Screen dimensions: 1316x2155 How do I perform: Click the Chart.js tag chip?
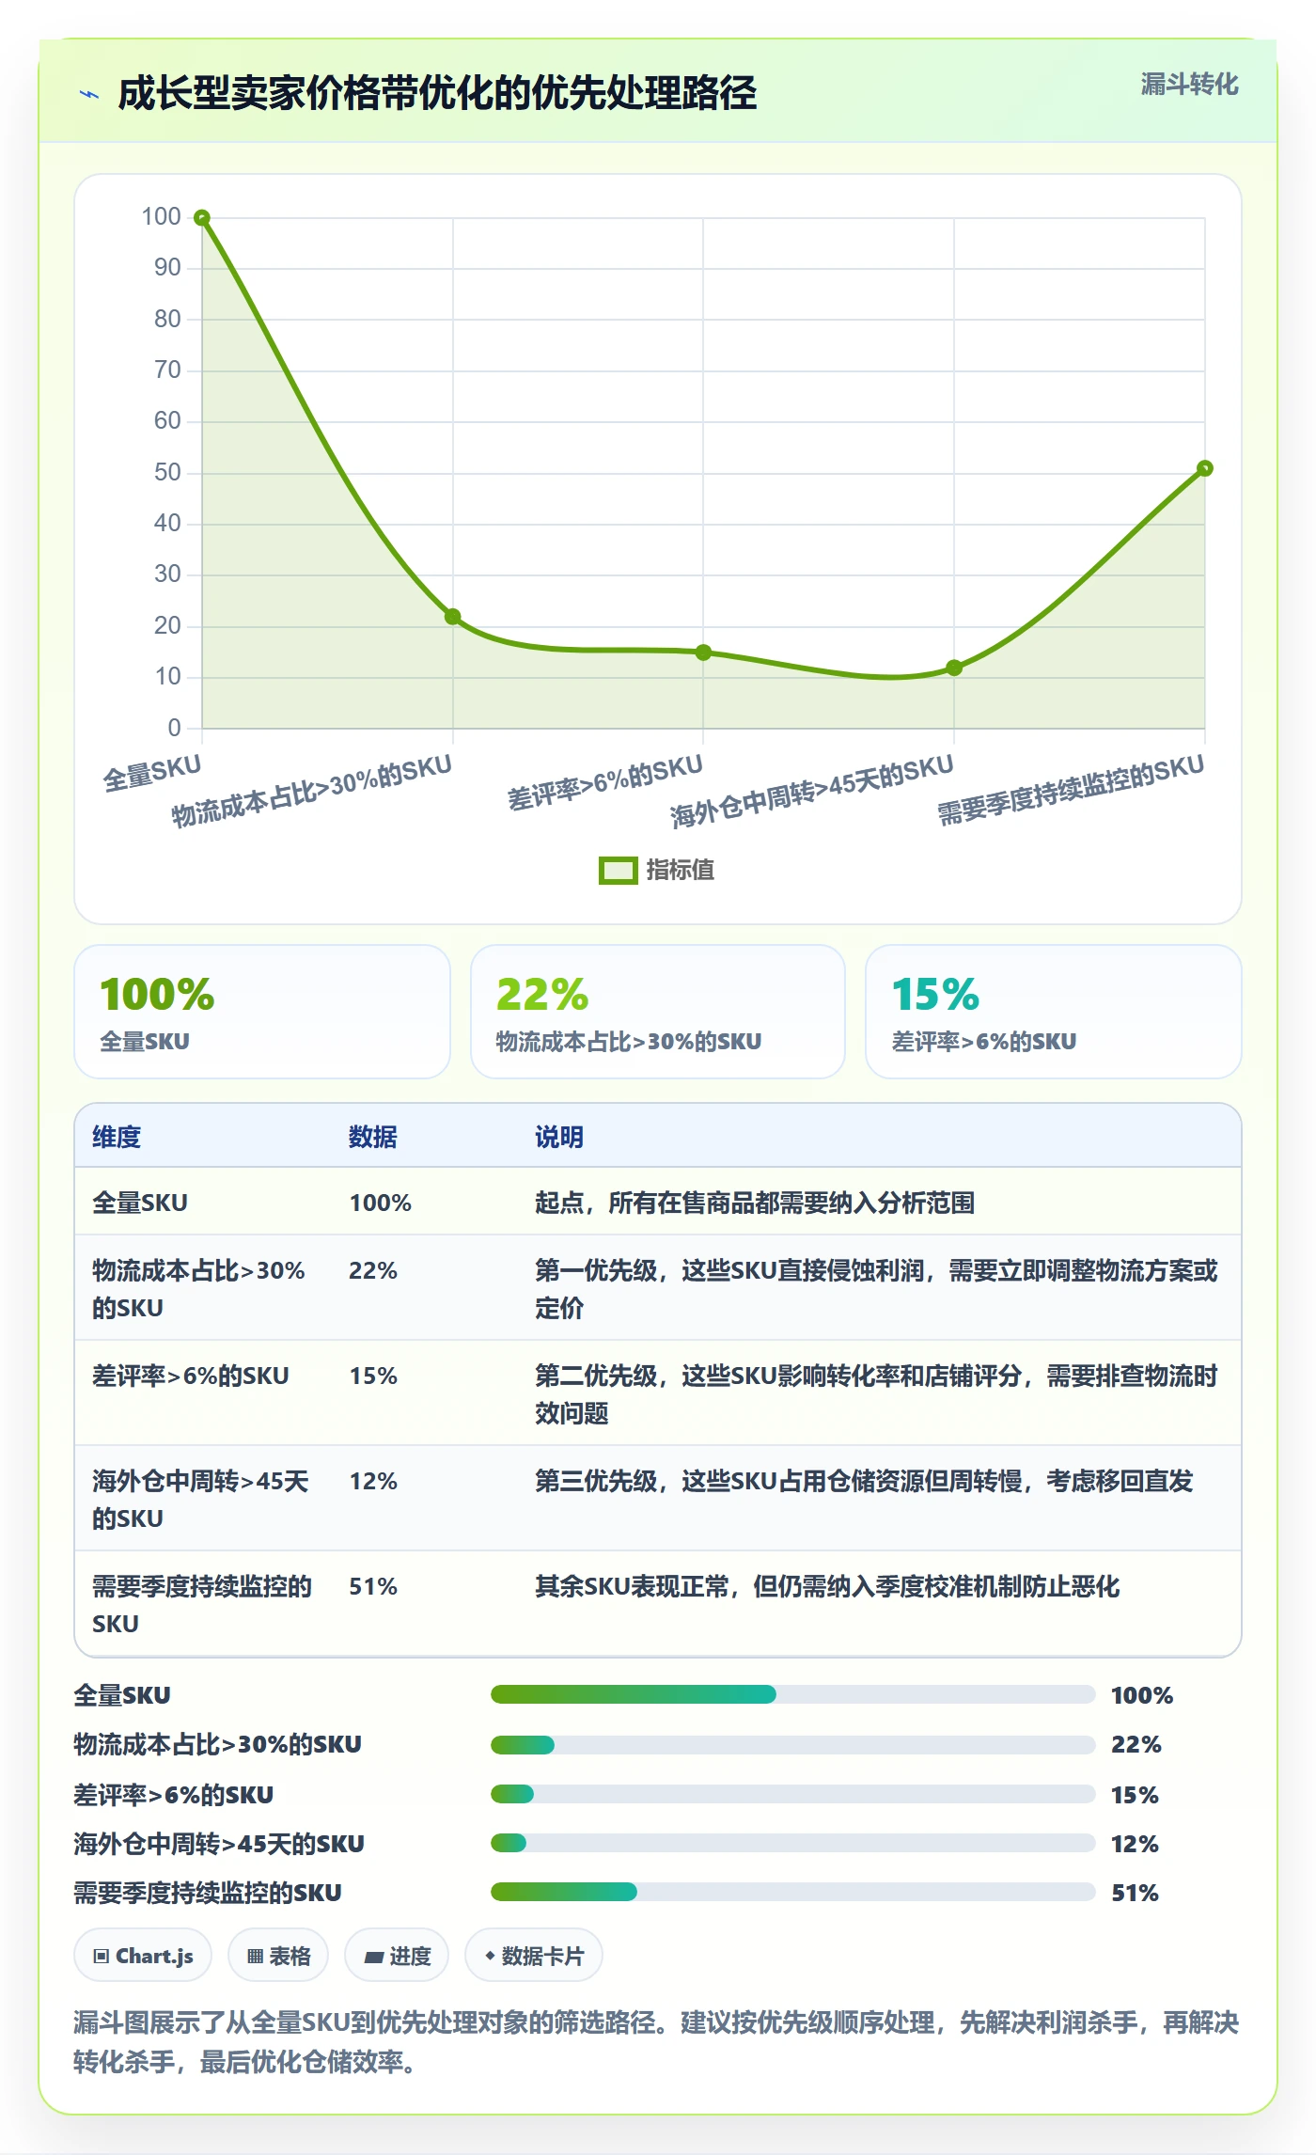pyautogui.click(x=143, y=1956)
